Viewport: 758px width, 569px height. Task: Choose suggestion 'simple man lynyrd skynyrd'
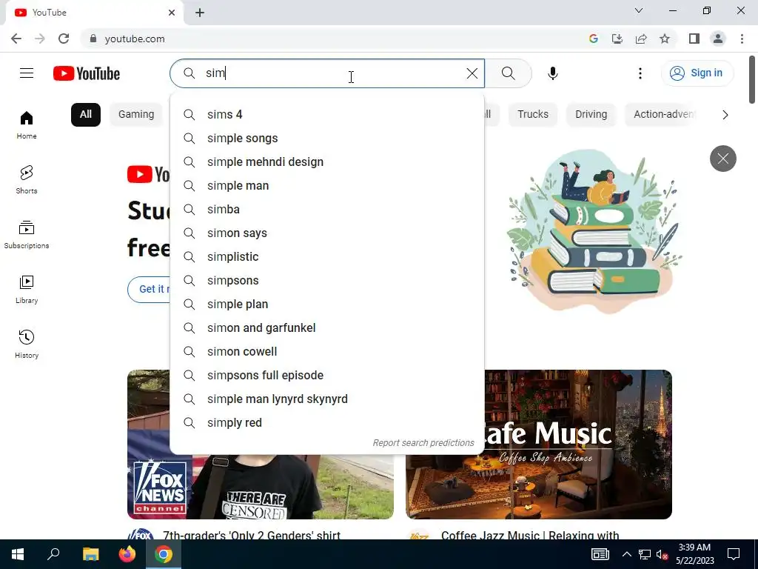(x=326, y=399)
